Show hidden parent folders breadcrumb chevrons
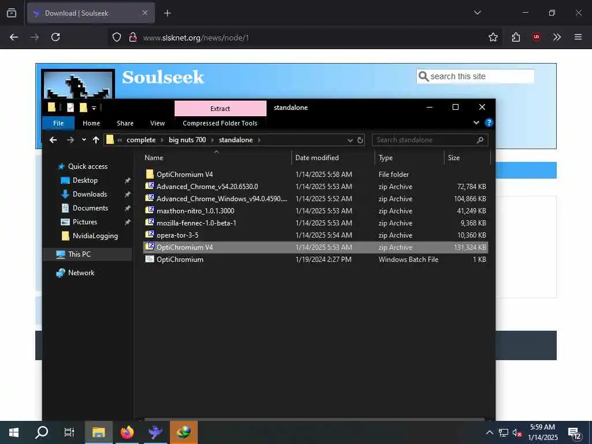592x444 pixels. 120,140
